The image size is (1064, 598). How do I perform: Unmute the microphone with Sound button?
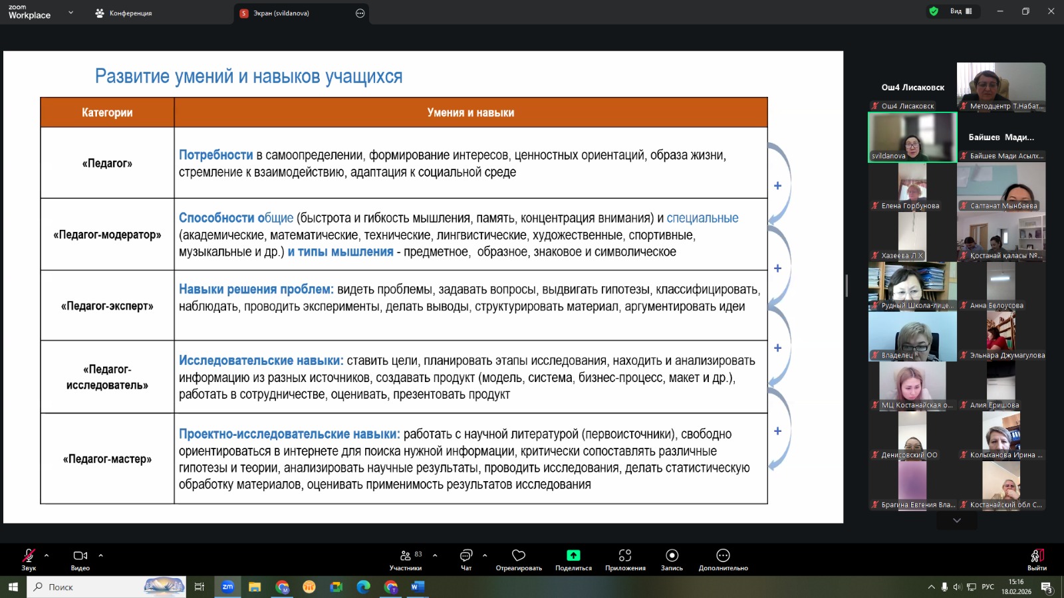[x=29, y=556]
